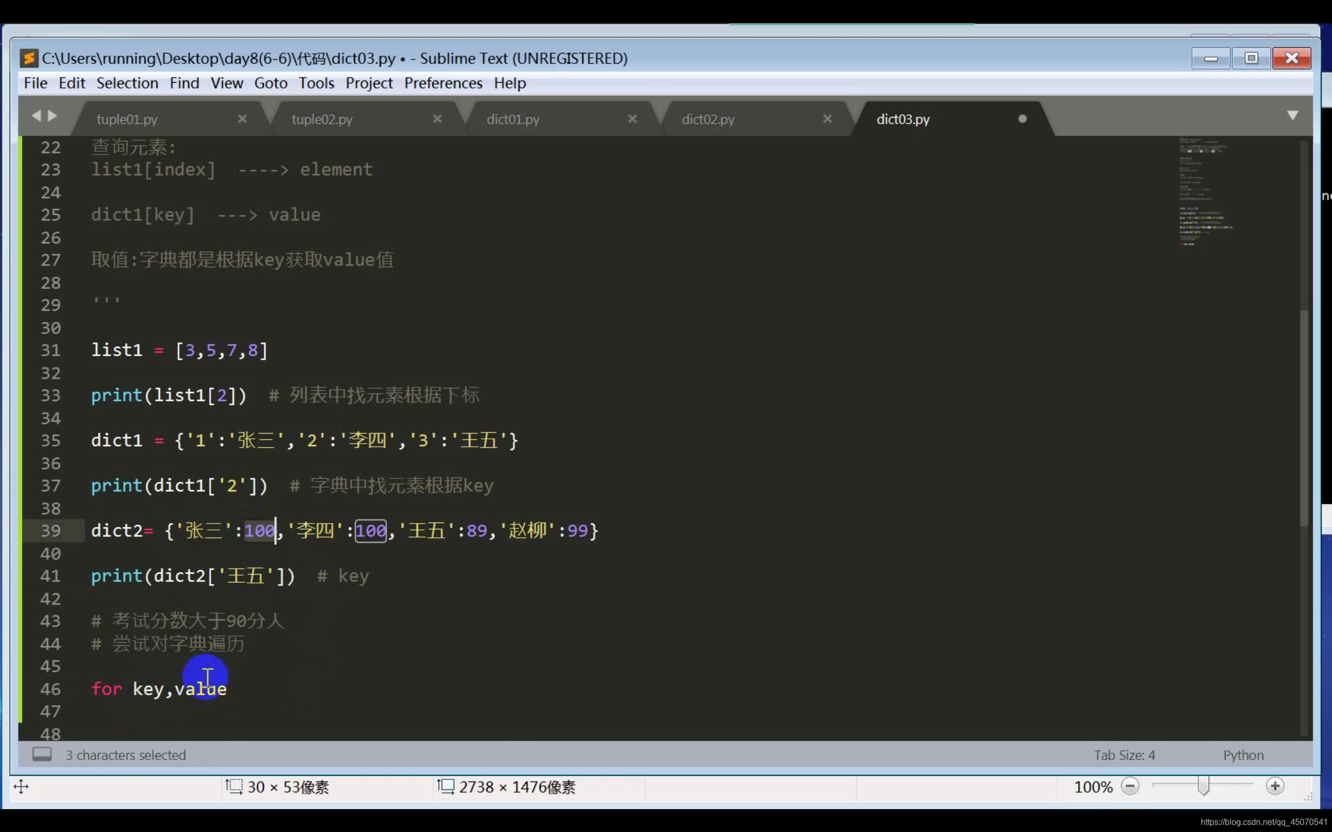Click the unsaved dot on dict03.py tab
The height and width of the screenshot is (832, 1332).
pos(1022,119)
